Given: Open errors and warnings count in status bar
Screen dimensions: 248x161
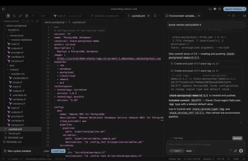Looking at the screenshot, I should (x=60, y=159).
